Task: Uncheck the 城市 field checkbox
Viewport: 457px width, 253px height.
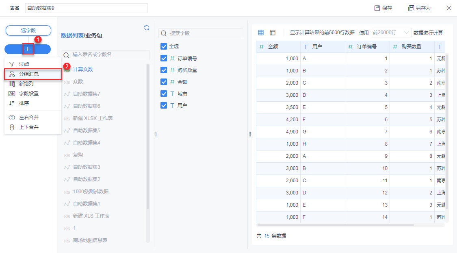Action: click(164, 94)
